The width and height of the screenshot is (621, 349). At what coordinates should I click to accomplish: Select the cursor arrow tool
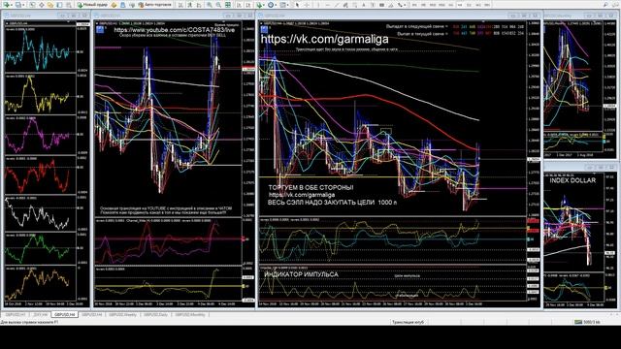[x=297, y=5]
